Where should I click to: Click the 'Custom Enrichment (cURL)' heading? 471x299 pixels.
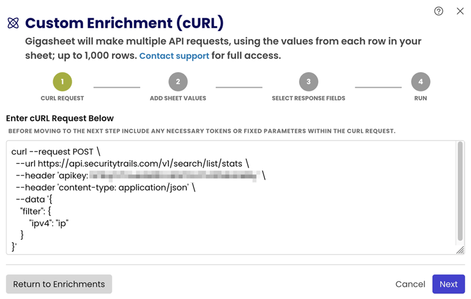pos(124,23)
